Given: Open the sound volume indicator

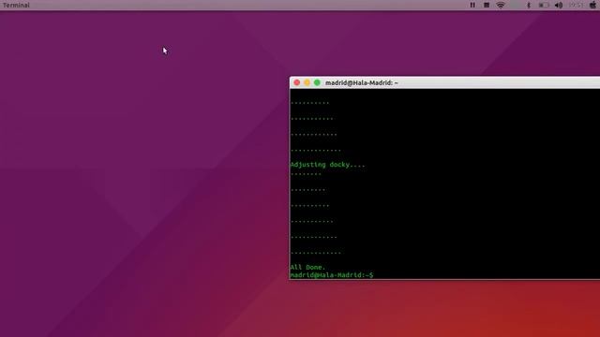Looking at the screenshot, I should (x=559, y=5).
